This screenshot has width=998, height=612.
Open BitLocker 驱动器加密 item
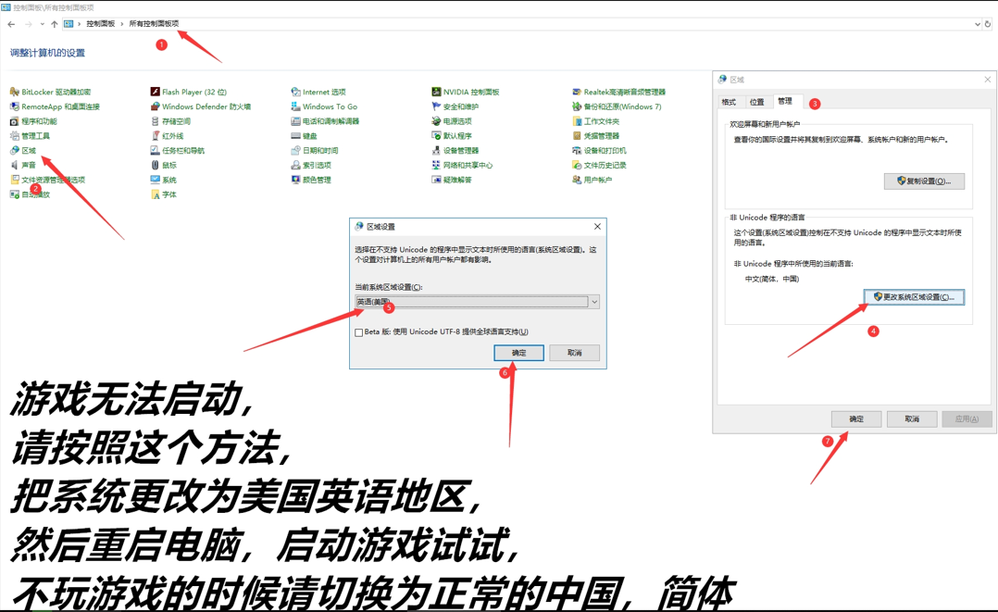tap(56, 93)
